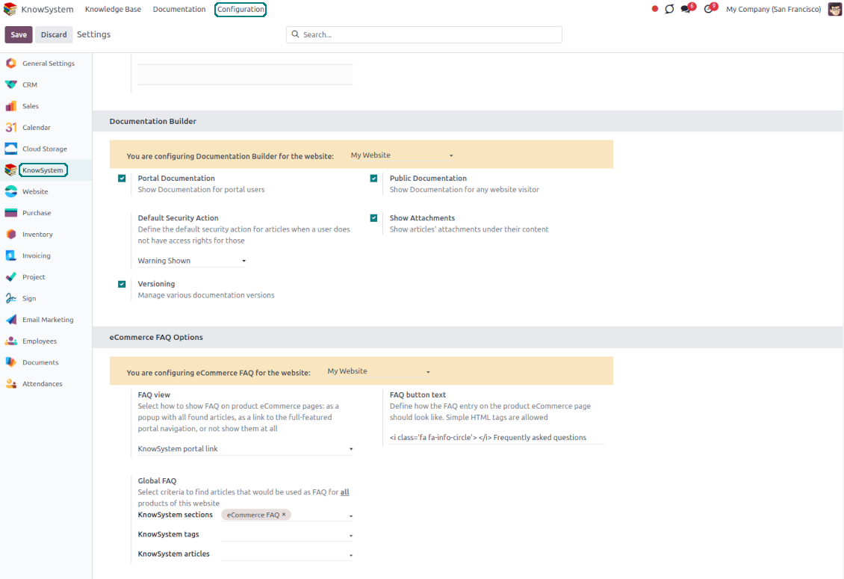Remove the eCommerce FAQ section tag
This screenshot has width=844, height=579.
(284, 515)
